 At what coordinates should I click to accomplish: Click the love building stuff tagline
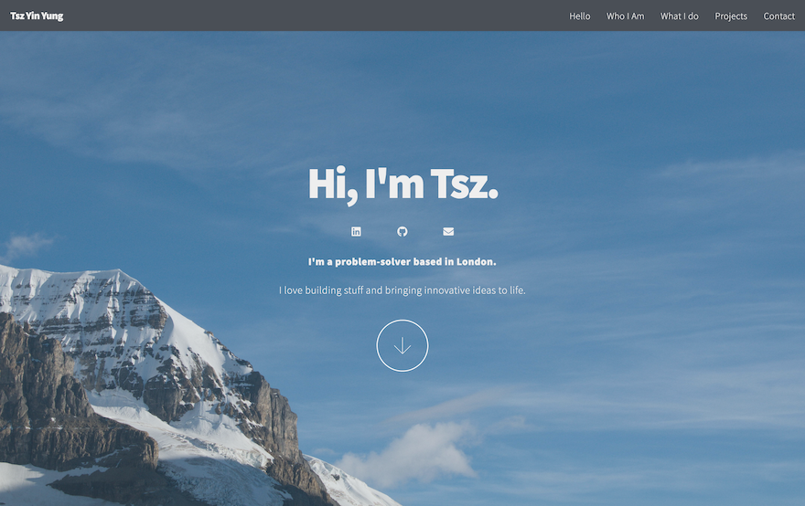coord(402,290)
